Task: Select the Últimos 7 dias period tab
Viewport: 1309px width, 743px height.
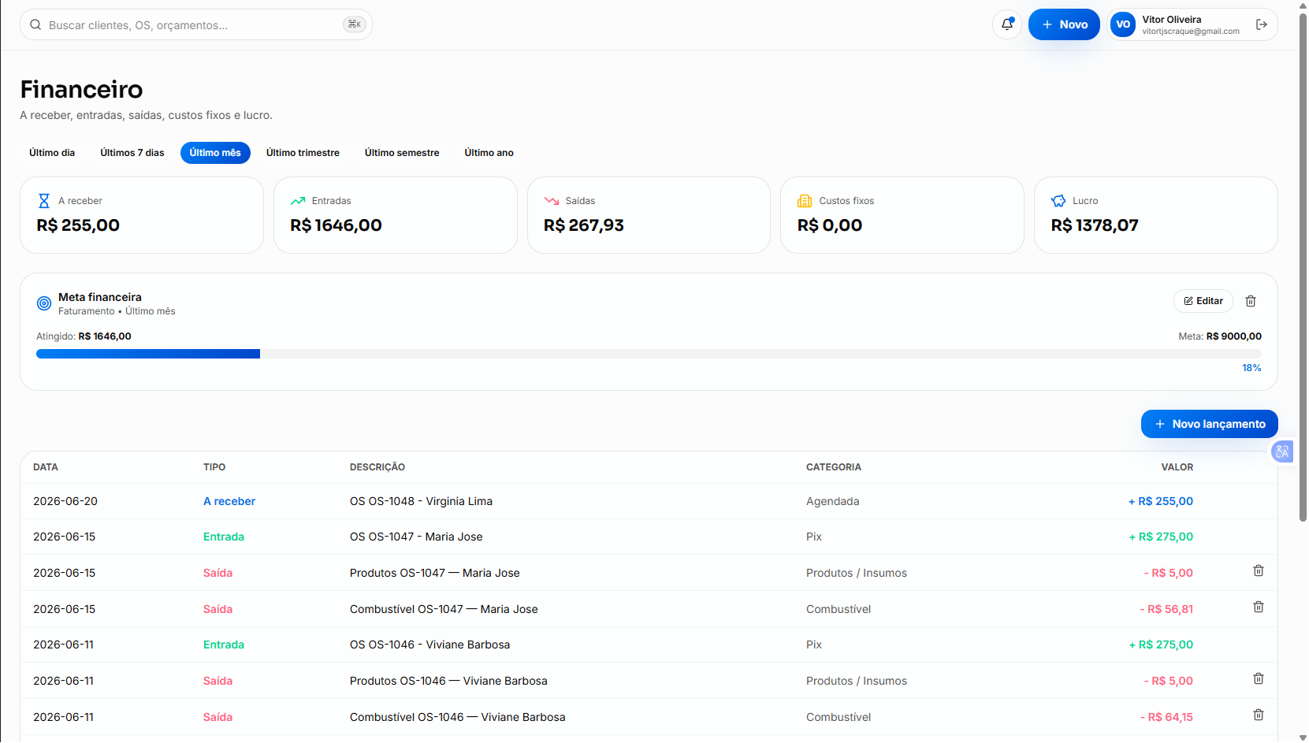Action: [x=132, y=153]
